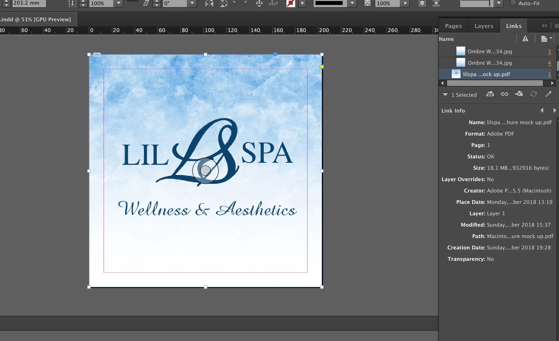Switch to the Pages tab
The height and width of the screenshot is (341, 559).
pos(453,26)
